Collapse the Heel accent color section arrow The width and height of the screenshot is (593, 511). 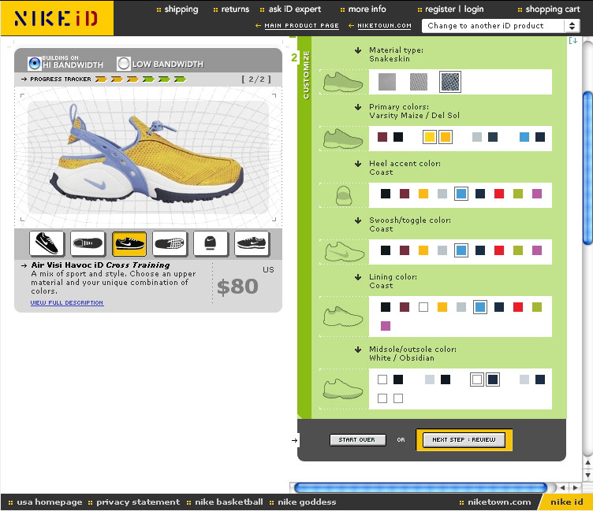point(358,164)
